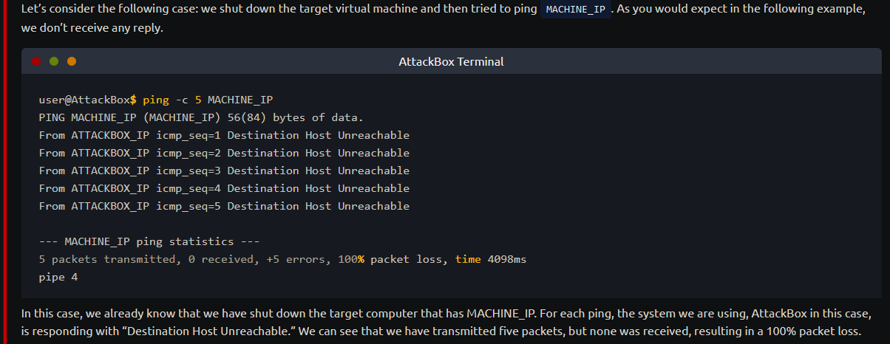Click the icmp_seq=4 Destination Host Unreachable line
Image resolution: width=890 pixels, height=344 pixels.
[x=224, y=188]
